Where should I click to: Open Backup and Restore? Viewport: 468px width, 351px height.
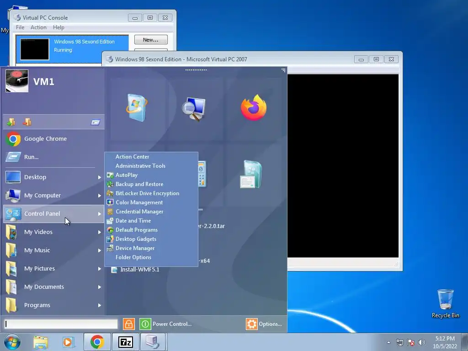pos(151,184)
